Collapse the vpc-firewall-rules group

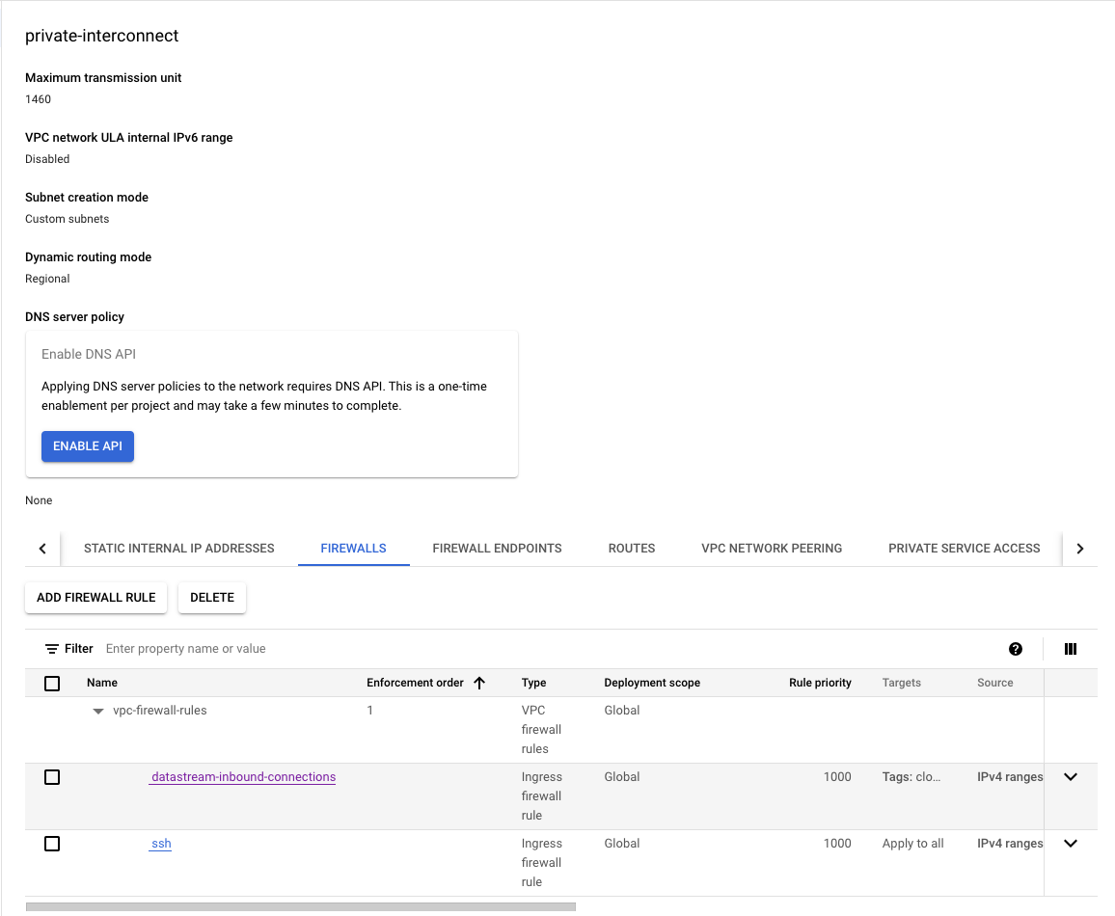[x=97, y=712]
